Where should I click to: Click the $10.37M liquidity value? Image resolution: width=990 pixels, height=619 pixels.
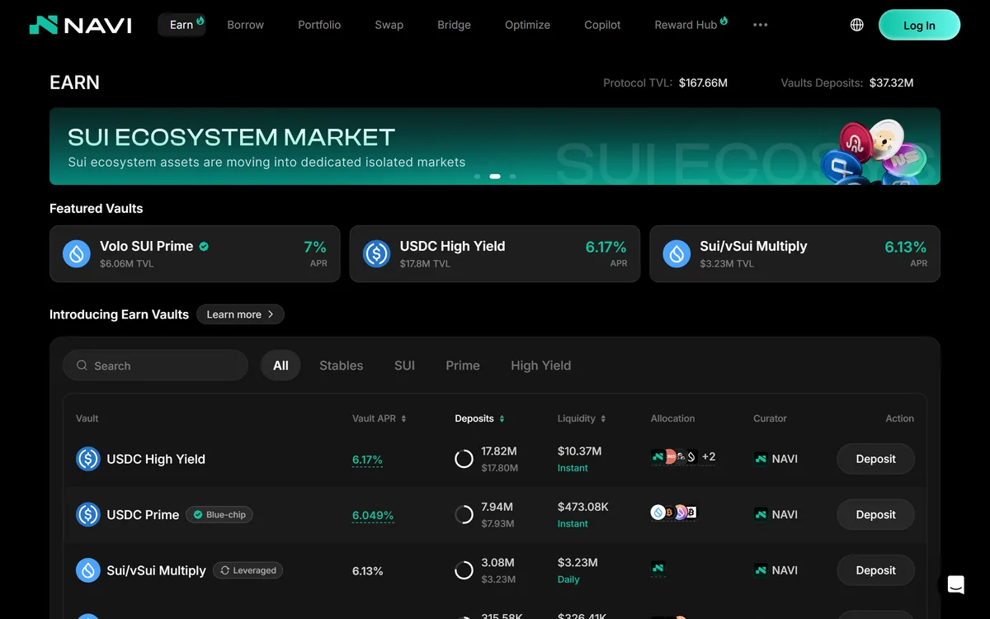coord(580,451)
